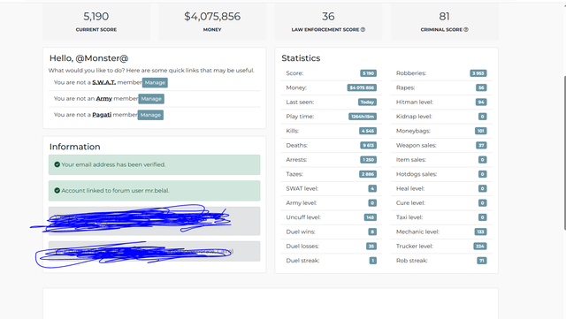Click the 'Kidnap level:' label

pyautogui.click(x=414, y=117)
